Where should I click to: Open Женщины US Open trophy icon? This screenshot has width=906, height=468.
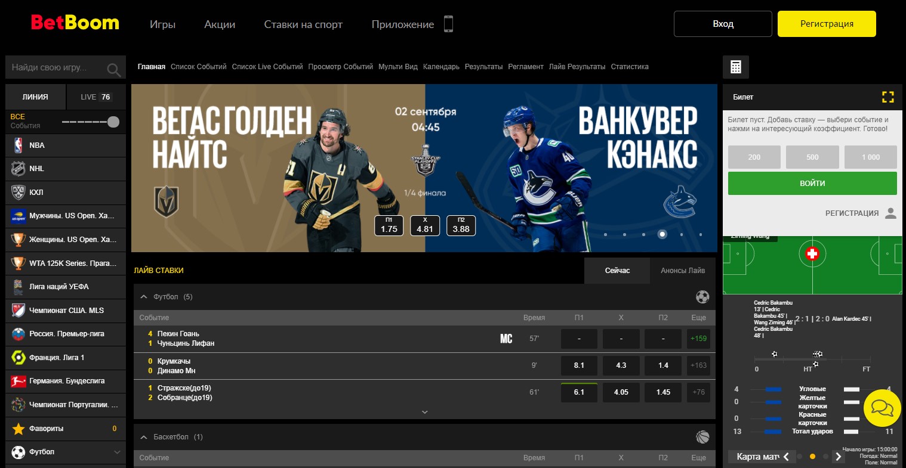coord(18,240)
